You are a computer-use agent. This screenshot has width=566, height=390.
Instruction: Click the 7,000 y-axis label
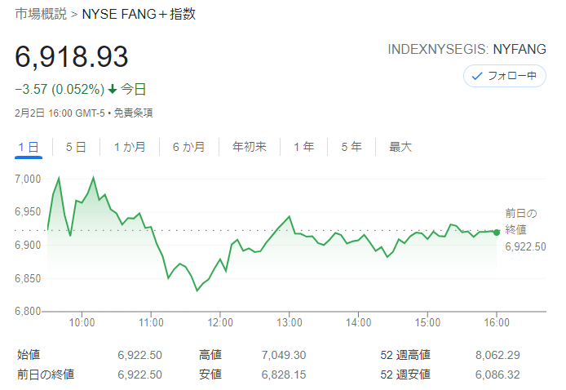click(28, 179)
